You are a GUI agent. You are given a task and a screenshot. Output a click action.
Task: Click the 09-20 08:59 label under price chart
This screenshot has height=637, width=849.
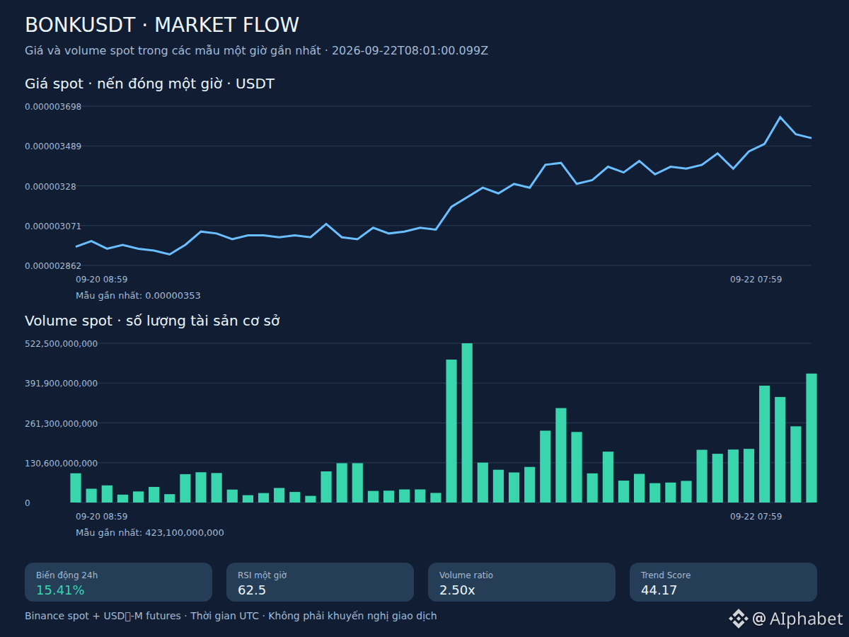coord(102,280)
